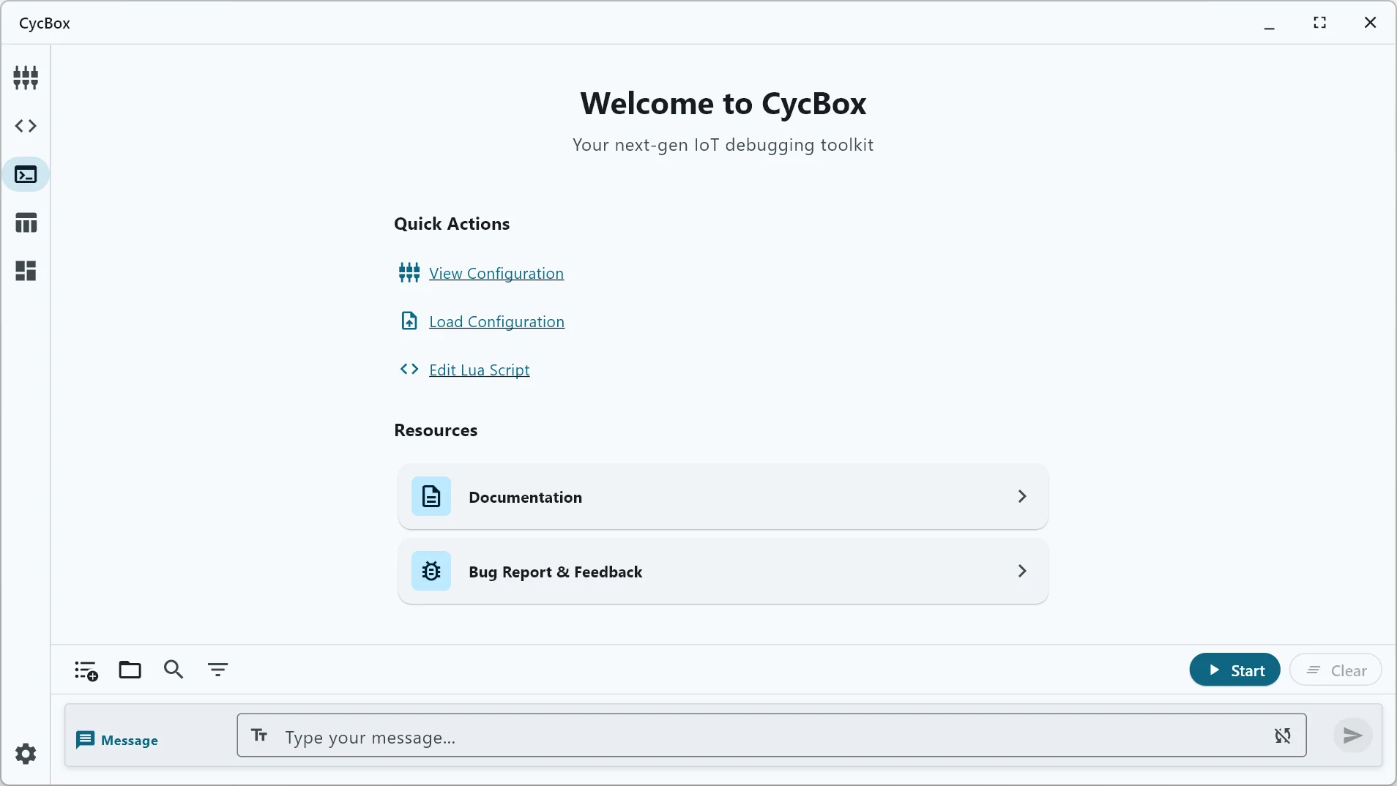The image size is (1397, 786).
Task: Focus the Type your message input field
Action: coord(772,736)
